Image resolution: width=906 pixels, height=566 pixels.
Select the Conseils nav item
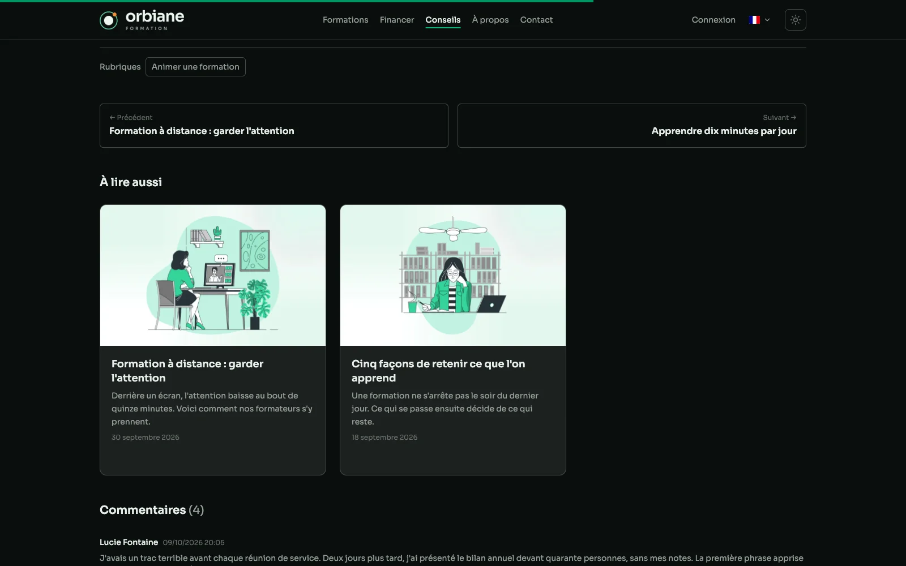pyautogui.click(x=443, y=20)
